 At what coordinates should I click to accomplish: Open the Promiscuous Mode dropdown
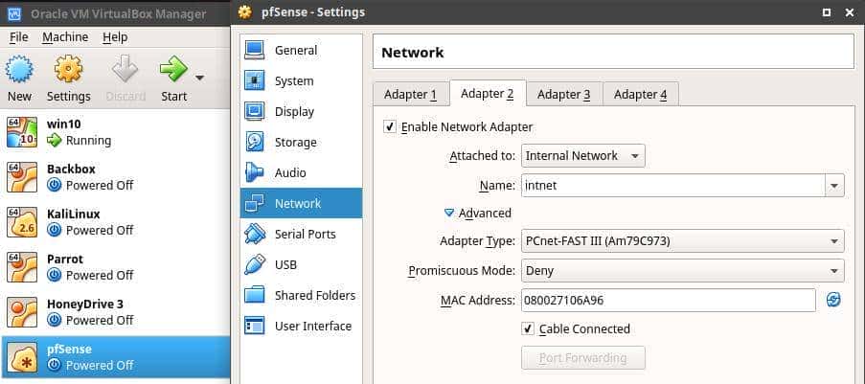(x=682, y=271)
